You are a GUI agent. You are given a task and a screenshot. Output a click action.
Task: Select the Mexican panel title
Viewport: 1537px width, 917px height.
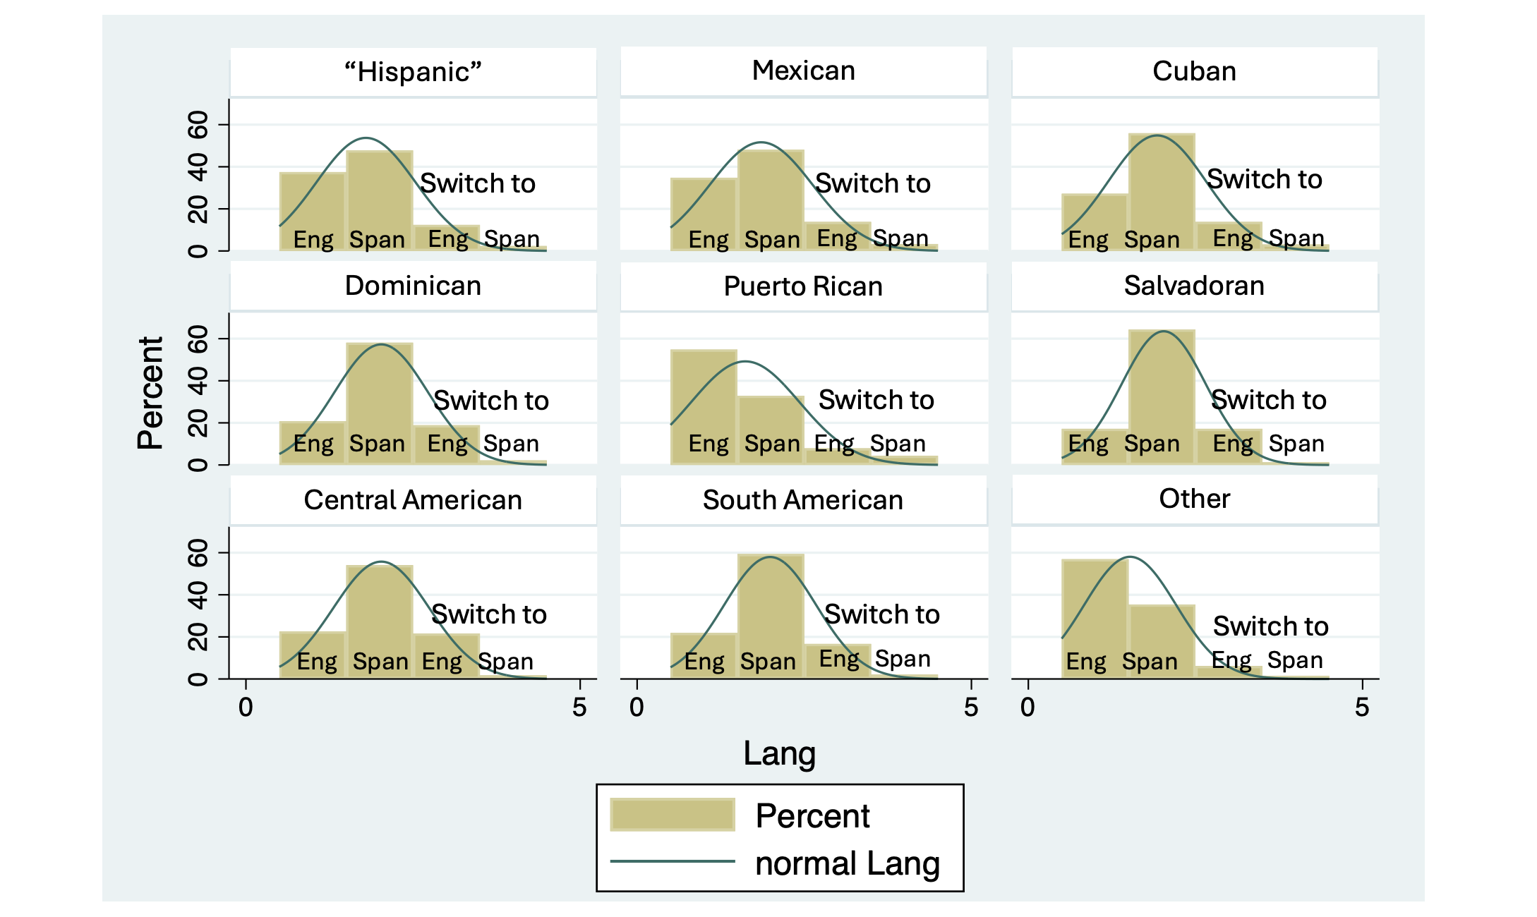point(803,71)
